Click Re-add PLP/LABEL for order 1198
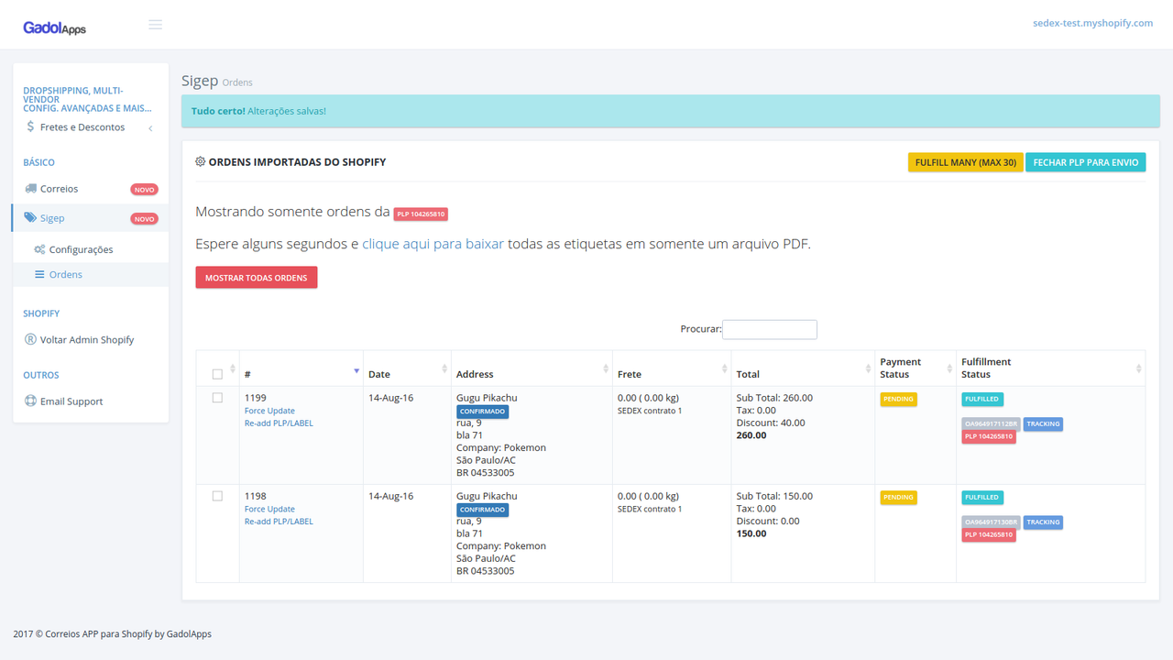The image size is (1173, 660). tap(279, 521)
